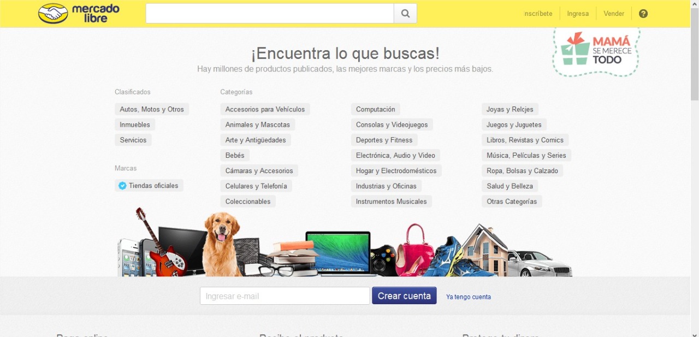Focus the Ingresar e-mail field
The image size is (699, 337).
[285, 296]
